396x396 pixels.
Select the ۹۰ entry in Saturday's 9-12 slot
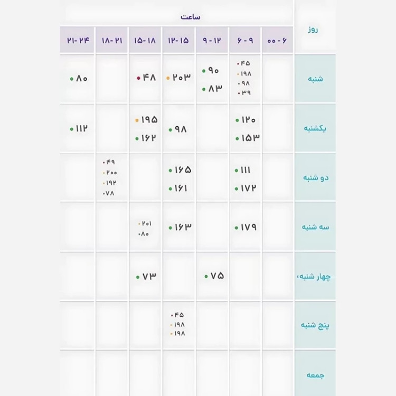point(210,70)
